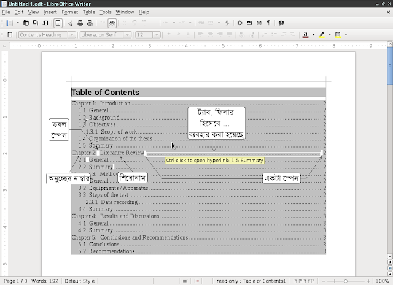Click the Document as E-mail icon
This screenshot has height=285, width=393.
[46, 23]
